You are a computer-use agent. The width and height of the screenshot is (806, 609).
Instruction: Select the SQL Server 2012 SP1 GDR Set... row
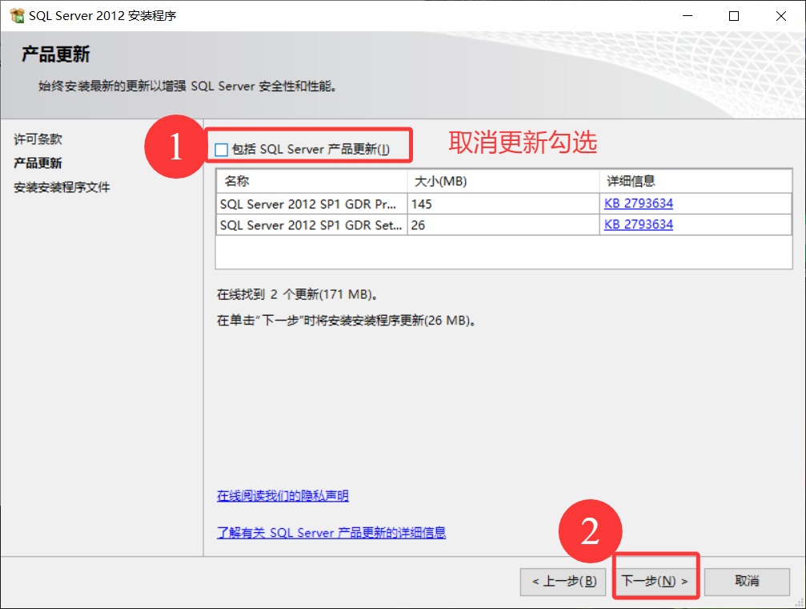click(x=503, y=225)
